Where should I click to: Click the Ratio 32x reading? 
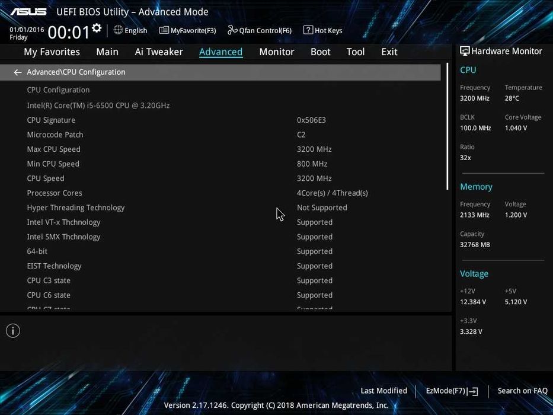click(x=465, y=158)
